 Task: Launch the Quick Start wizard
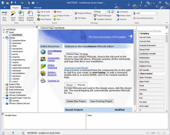click(x=13, y=16)
